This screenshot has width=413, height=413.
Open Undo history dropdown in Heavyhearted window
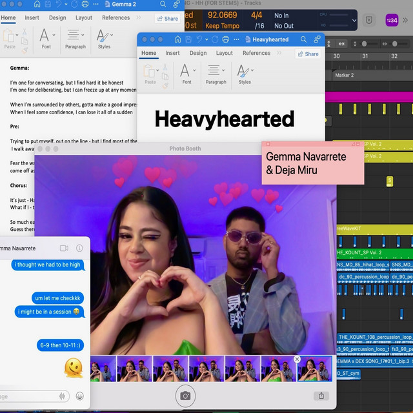[206, 40]
